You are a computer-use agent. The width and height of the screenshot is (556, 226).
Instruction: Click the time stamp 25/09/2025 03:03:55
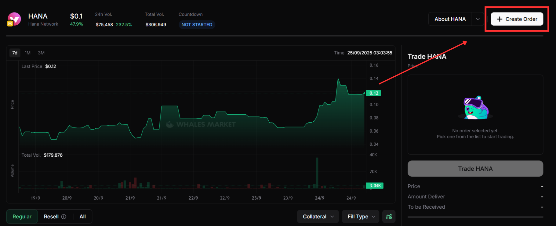click(370, 53)
